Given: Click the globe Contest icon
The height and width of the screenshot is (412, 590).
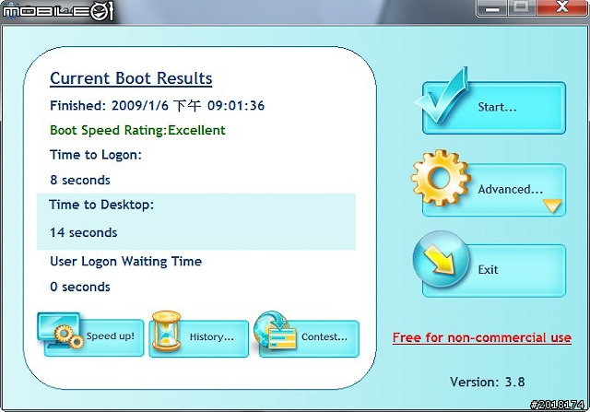Looking at the screenshot, I should [x=276, y=334].
